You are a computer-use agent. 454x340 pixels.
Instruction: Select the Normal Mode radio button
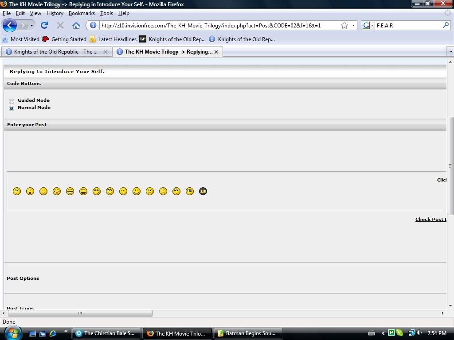click(12, 108)
